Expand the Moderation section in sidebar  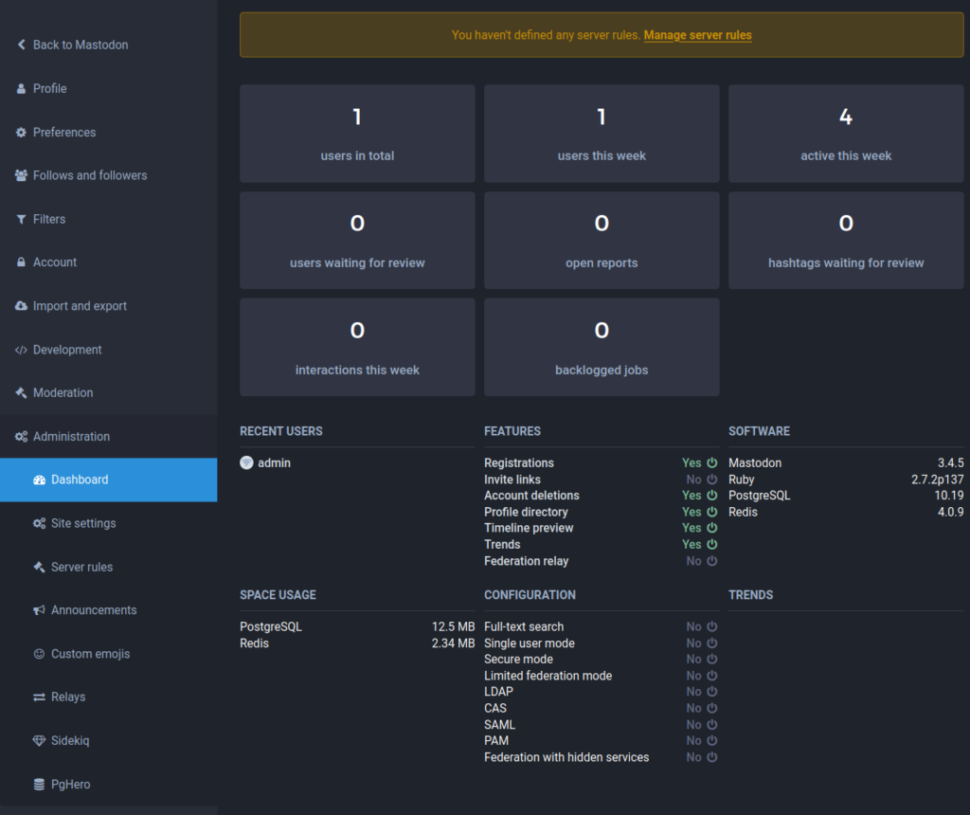(63, 392)
